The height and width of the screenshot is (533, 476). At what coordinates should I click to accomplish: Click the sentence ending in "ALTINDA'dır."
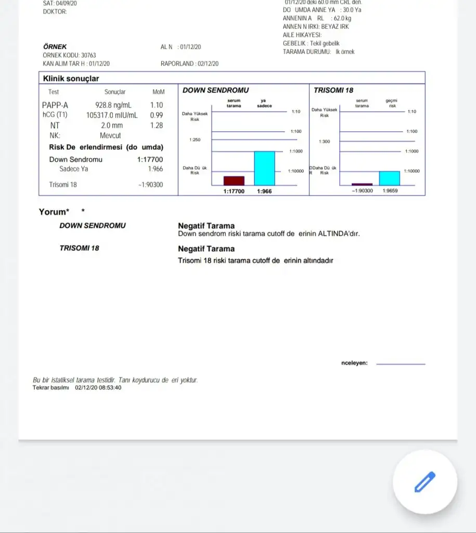(x=269, y=234)
